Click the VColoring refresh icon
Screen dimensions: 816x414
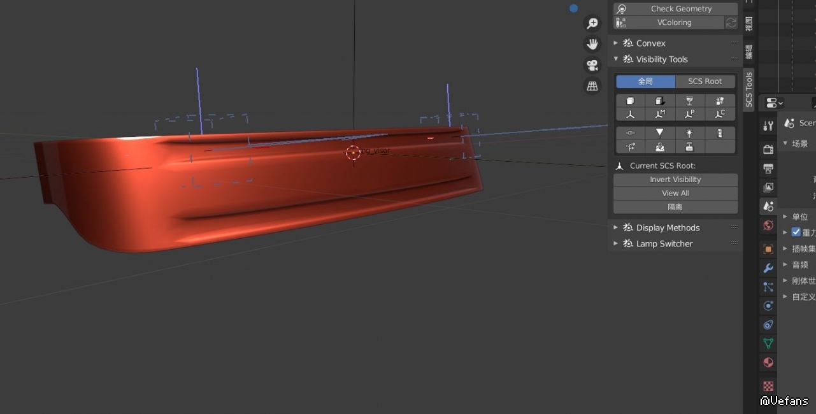click(731, 23)
